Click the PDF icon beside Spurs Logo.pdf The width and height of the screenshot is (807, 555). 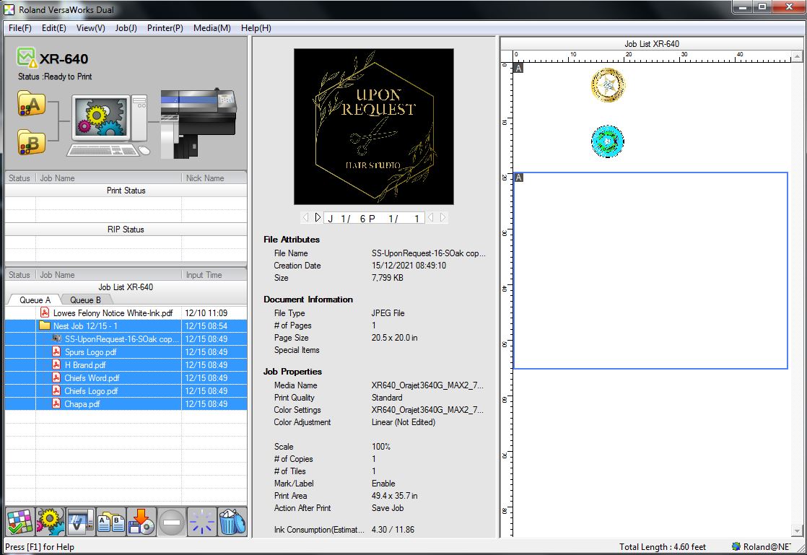point(56,351)
